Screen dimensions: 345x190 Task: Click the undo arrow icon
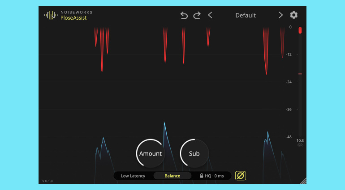(184, 15)
